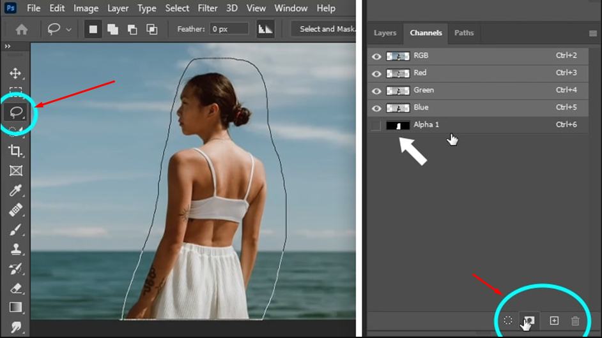This screenshot has height=338, width=602.
Task: Switch to the Channels tab
Action: [426, 33]
